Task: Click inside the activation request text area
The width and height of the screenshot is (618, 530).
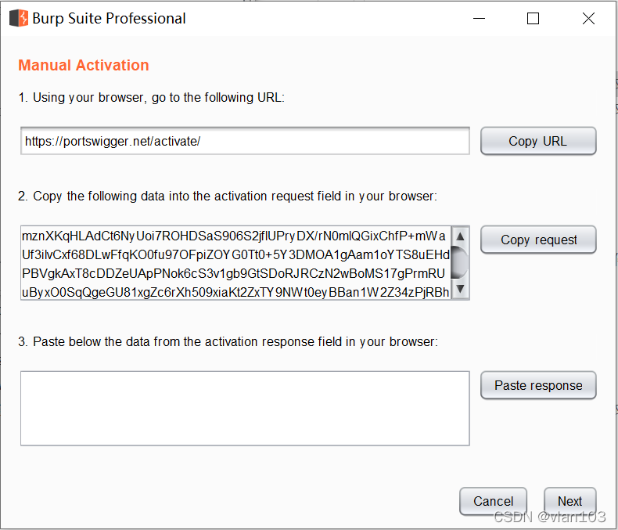Action: [235, 263]
